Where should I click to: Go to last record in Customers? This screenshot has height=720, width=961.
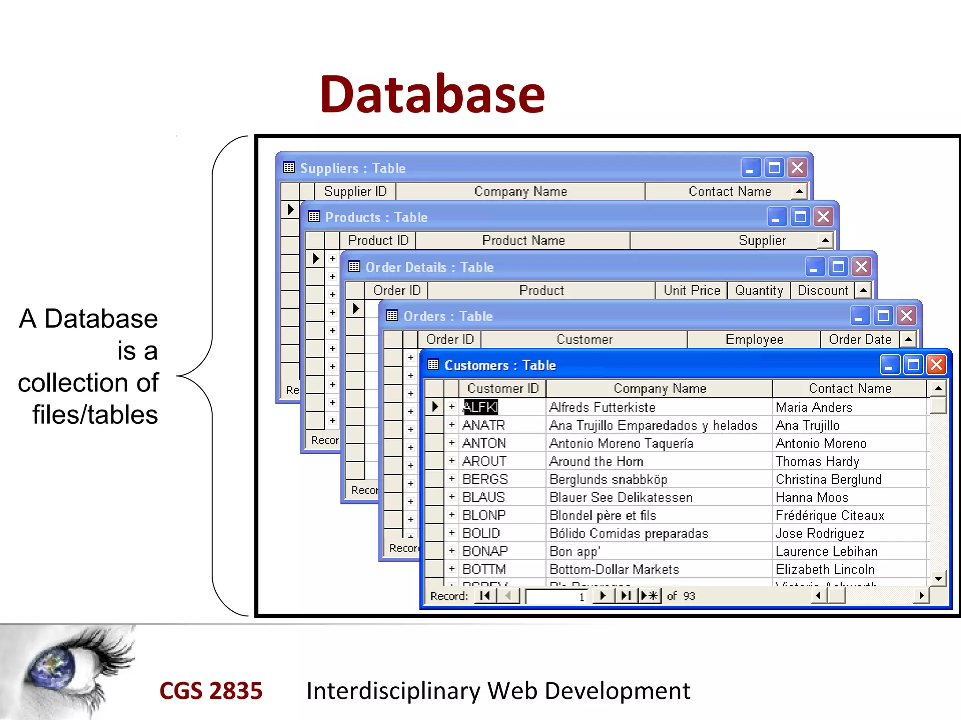point(626,596)
